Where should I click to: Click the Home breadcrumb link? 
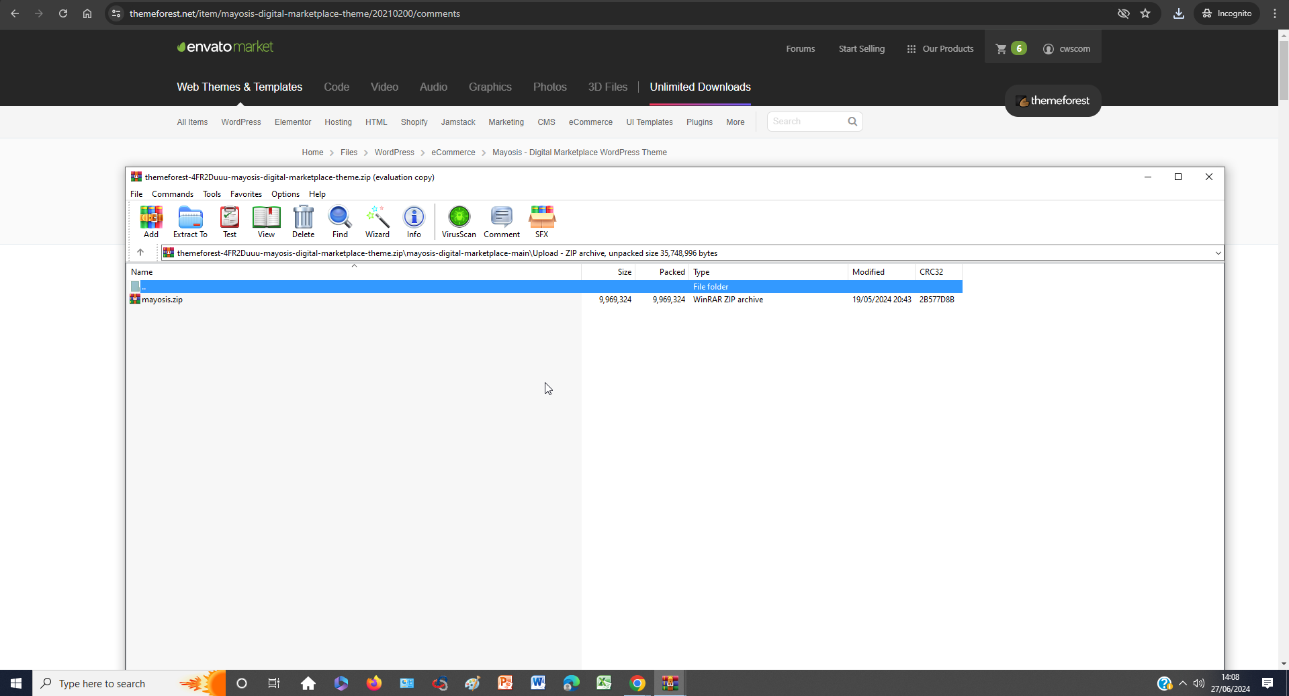coord(312,153)
